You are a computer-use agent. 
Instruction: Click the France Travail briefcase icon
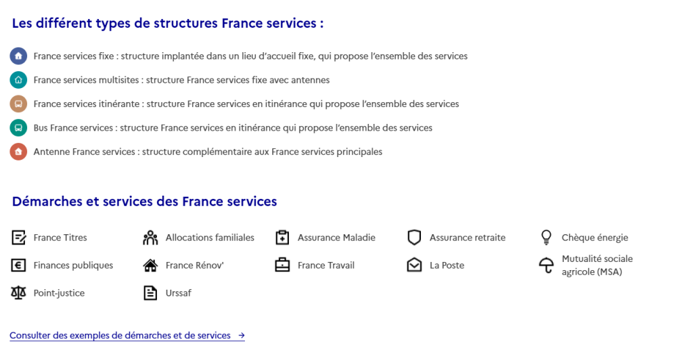click(x=282, y=265)
